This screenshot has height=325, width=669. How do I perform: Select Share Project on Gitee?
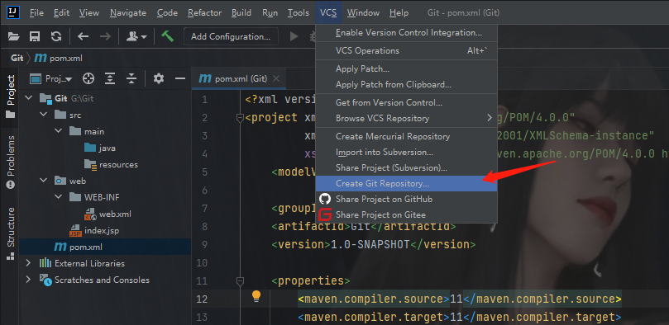click(x=406, y=214)
